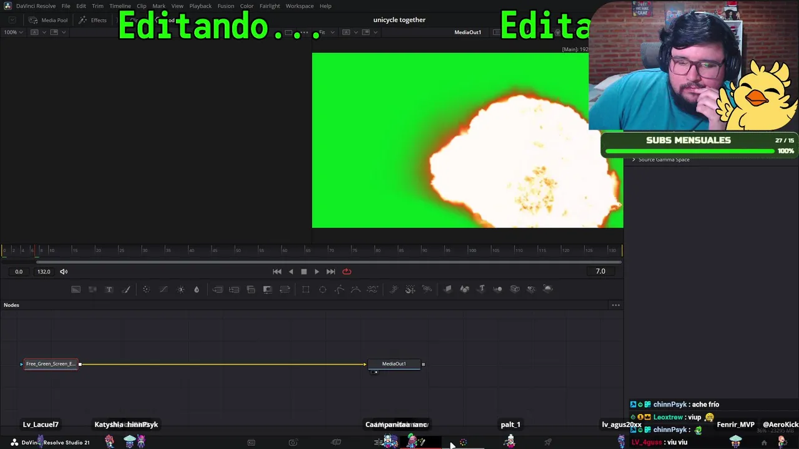Viewport: 799px width, 449px height.
Task: Mute or unmute viewer audio
Action: click(x=64, y=271)
